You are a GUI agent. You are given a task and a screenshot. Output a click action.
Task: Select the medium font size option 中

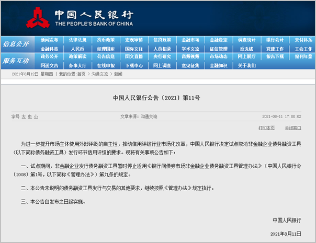coord(29,116)
